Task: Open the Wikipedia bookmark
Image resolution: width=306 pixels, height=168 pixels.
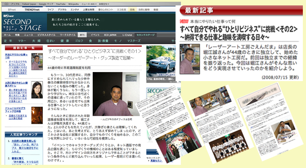Action: [x=73, y=4]
